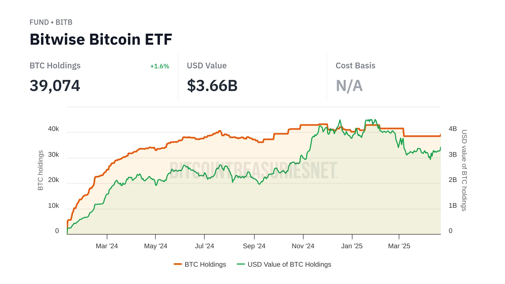
Task: Click the Mar '25 x-axis tick label
Action: click(x=399, y=246)
